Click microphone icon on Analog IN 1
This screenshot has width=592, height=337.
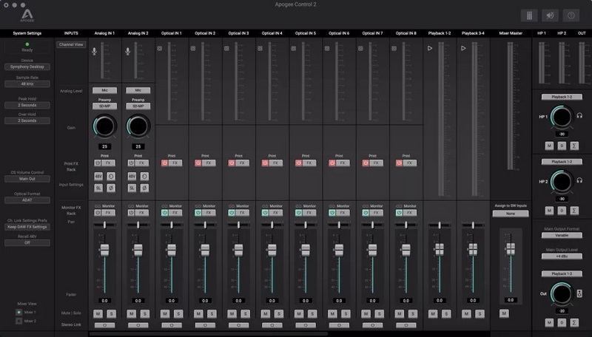pos(95,51)
